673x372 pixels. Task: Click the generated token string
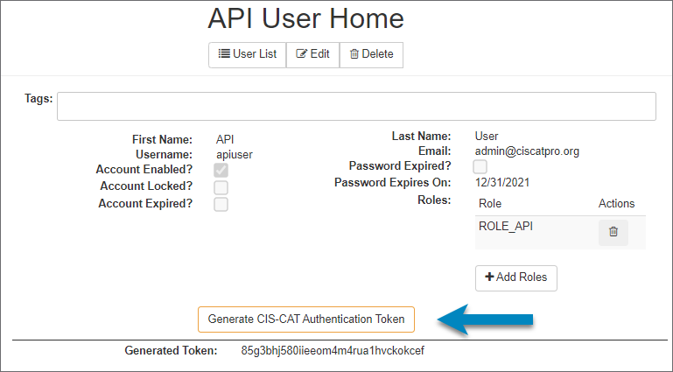[x=332, y=351]
